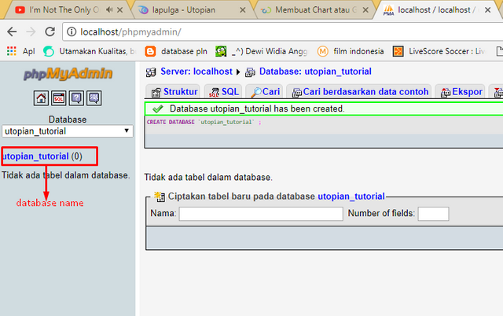The image size is (503, 316).
Task: Click utopian_tutorial link in create table legend
Action: [351, 196]
